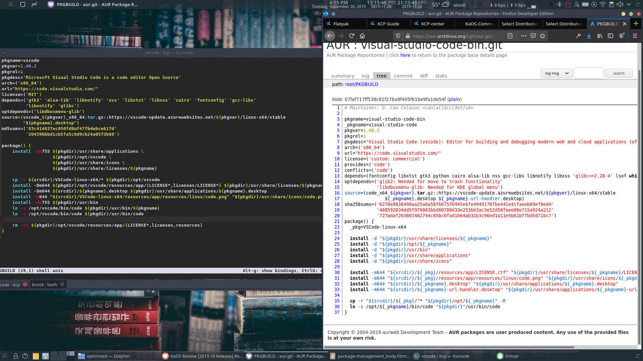This screenshot has height=361, width=643.
Task: Switch to the KaOS-Commu tab
Action: tap(476, 24)
